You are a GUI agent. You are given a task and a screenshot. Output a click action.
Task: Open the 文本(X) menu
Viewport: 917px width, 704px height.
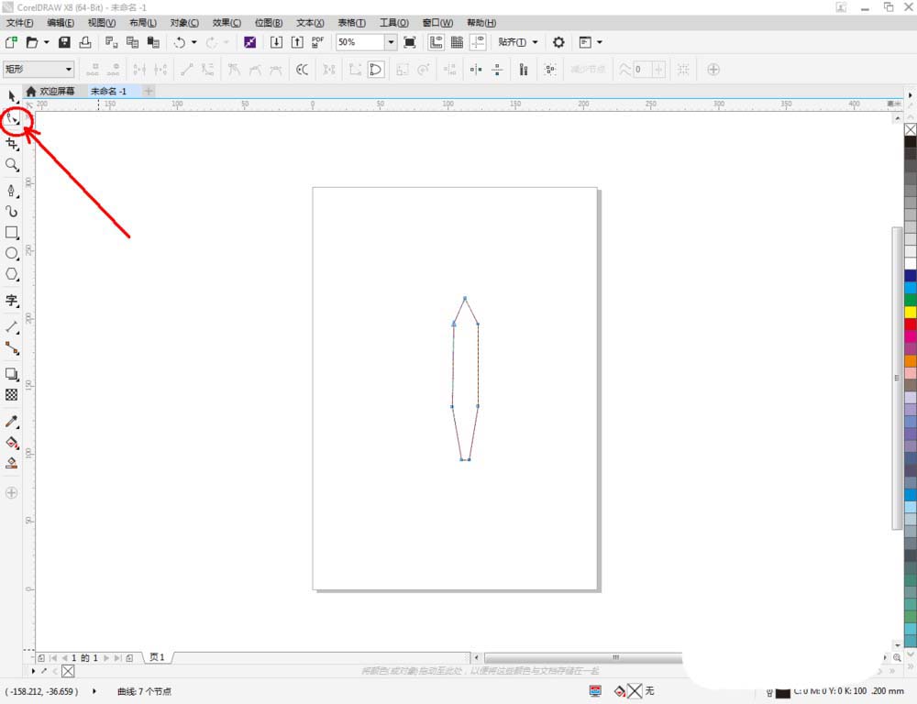pyautogui.click(x=310, y=23)
